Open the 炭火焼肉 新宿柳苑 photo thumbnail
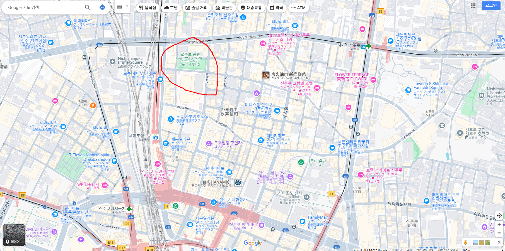 coord(266,75)
